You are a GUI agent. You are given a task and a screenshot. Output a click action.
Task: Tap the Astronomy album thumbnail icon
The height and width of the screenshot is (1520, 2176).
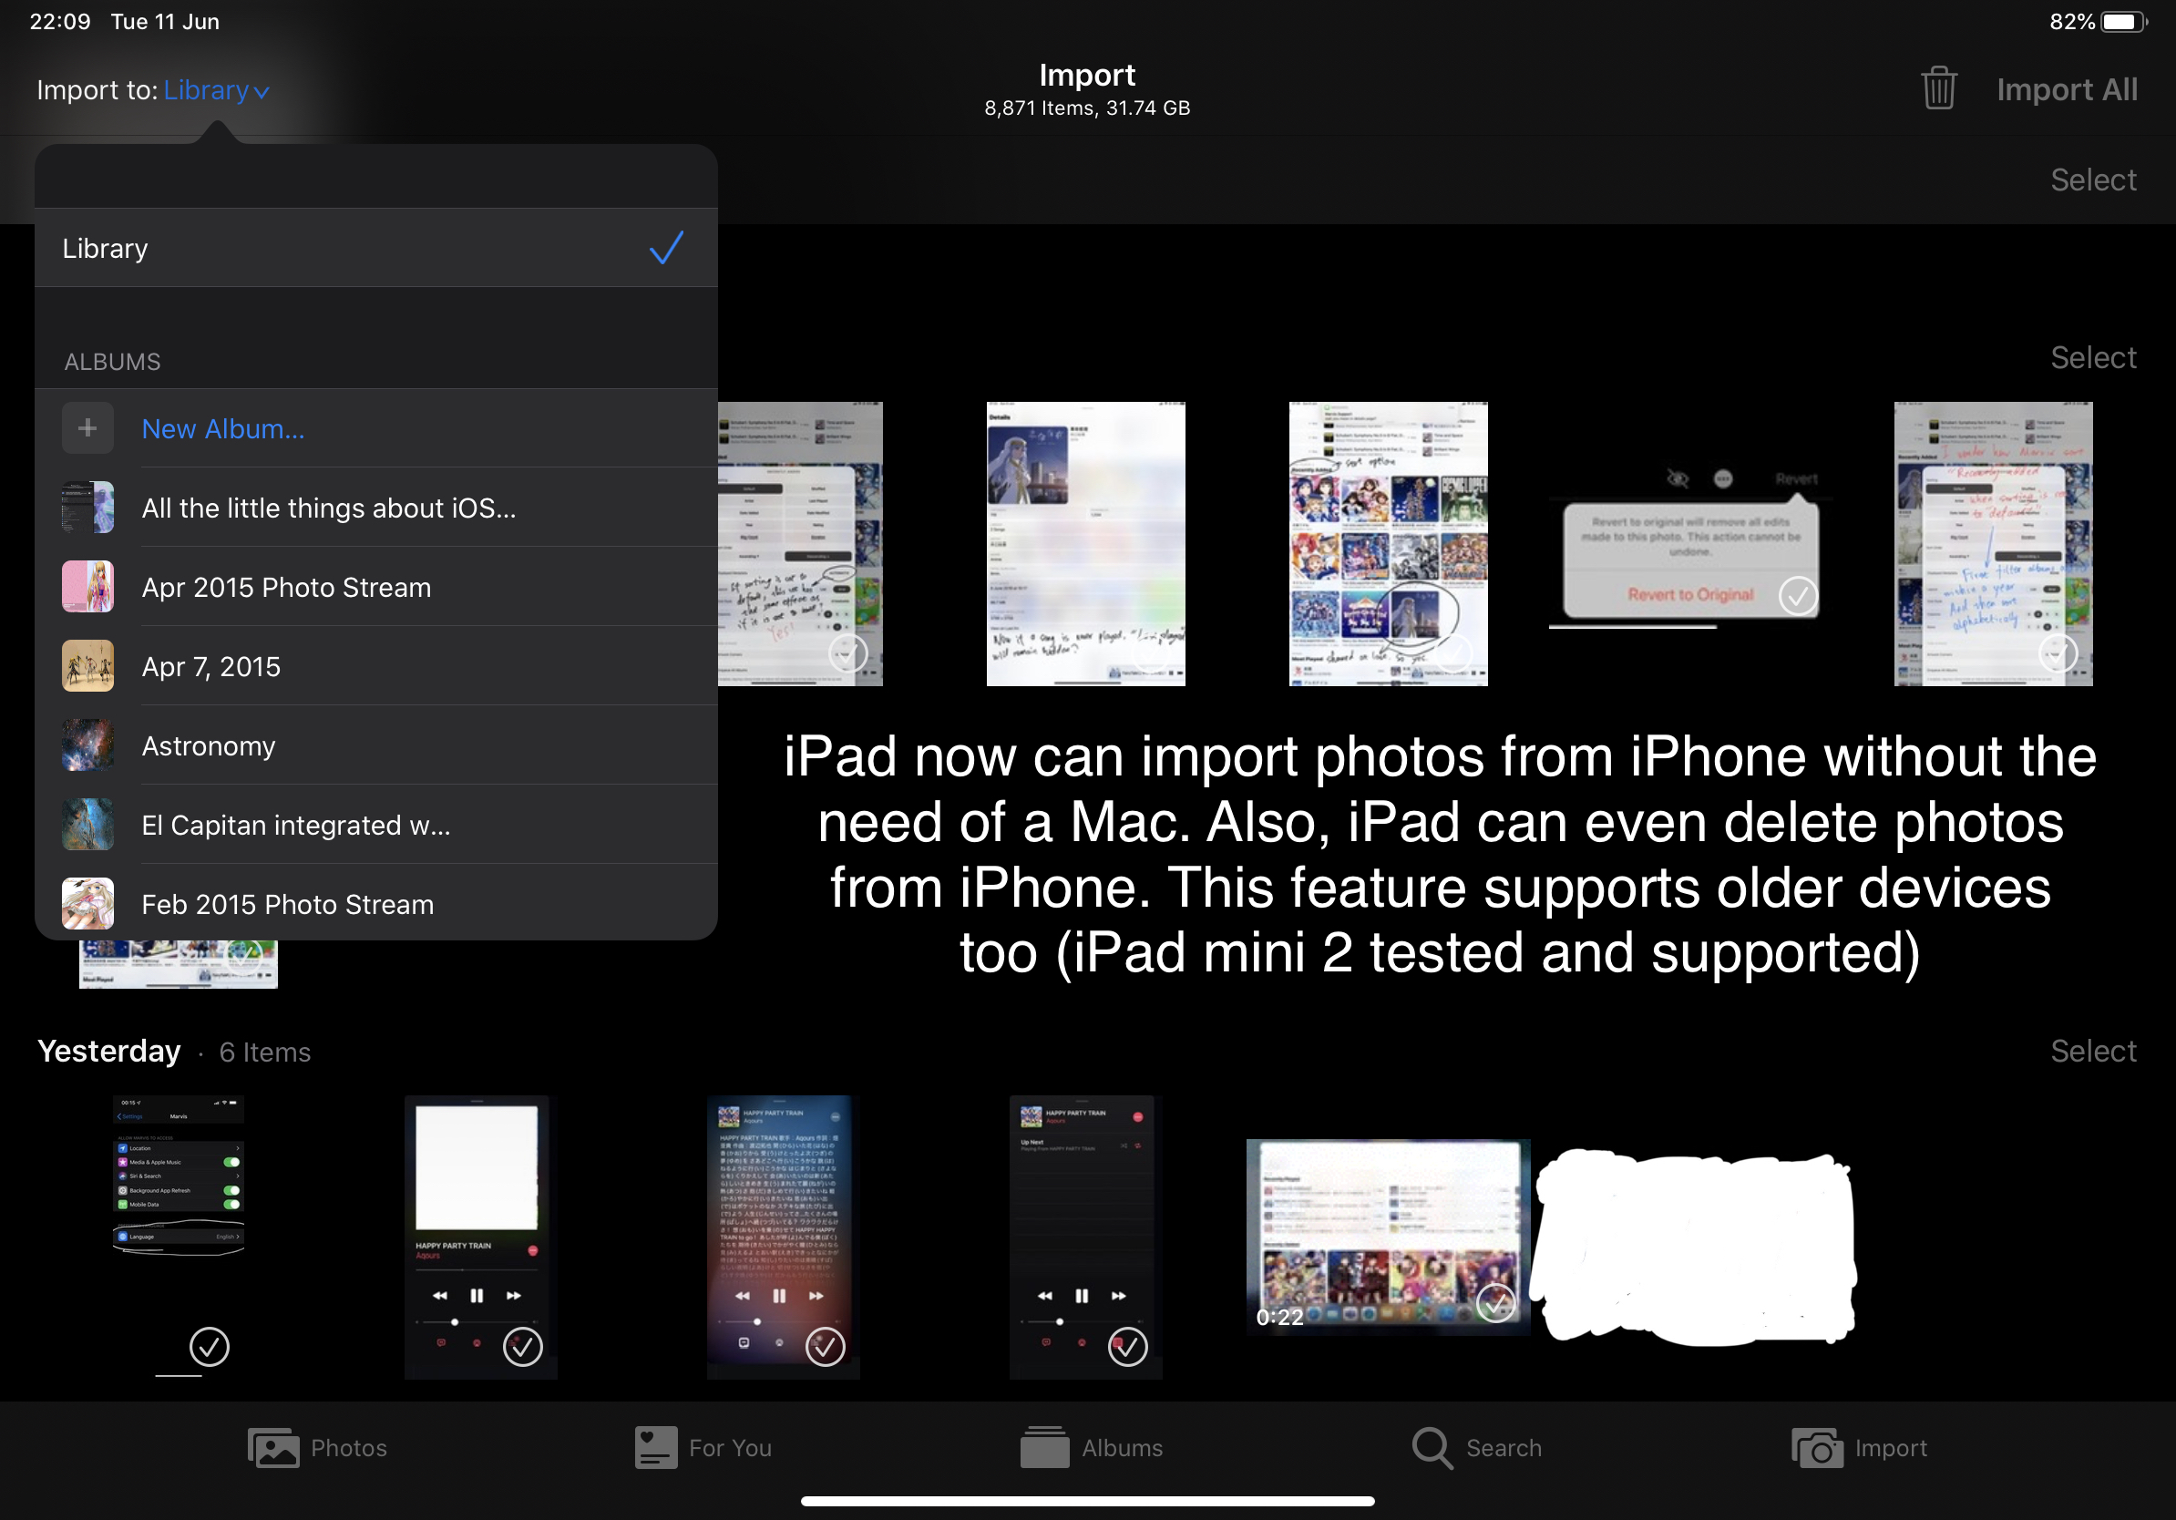tap(87, 745)
